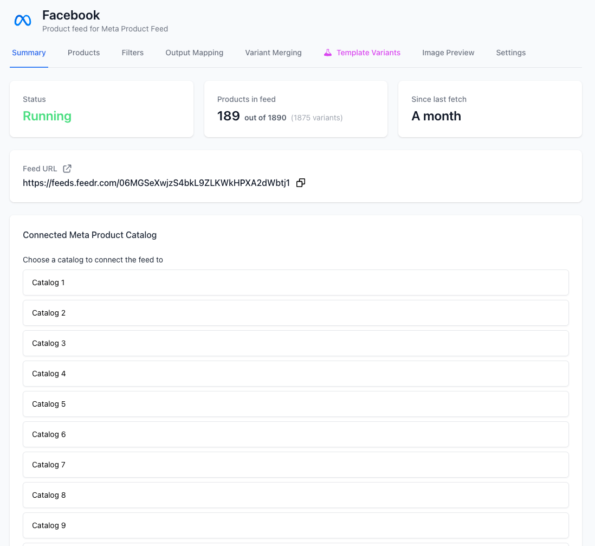Image resolution: width=595 pixels, height=546 pixels.
Task: Go to the Filters tab
Action: pyautogui.click(x=132, y=53)
